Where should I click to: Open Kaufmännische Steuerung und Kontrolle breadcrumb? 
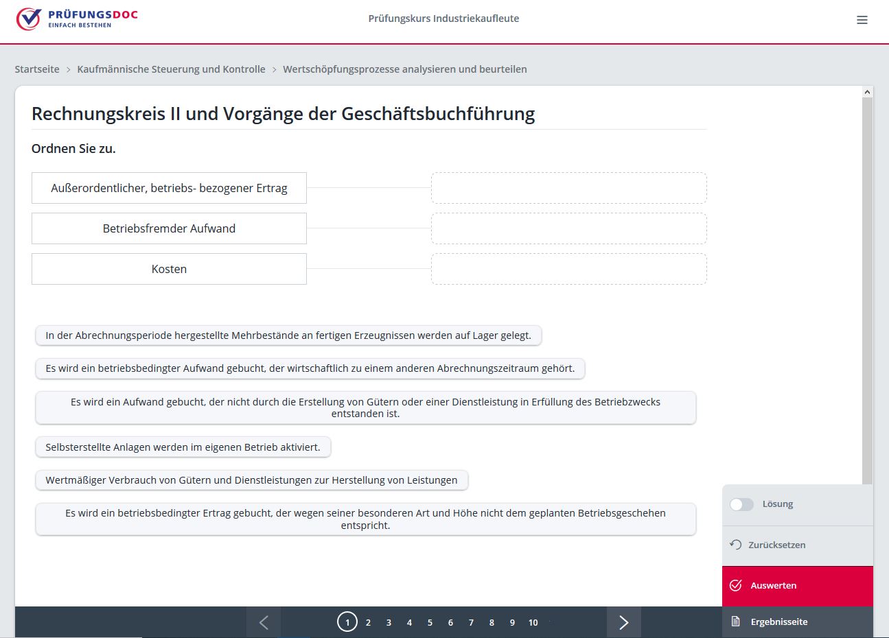[171, 69]
